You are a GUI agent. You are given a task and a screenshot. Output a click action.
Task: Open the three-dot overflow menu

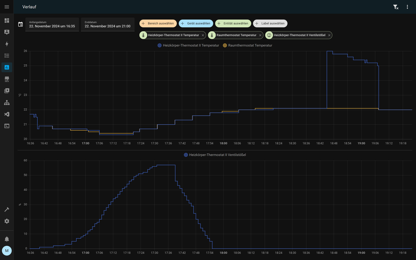point(407,7)
